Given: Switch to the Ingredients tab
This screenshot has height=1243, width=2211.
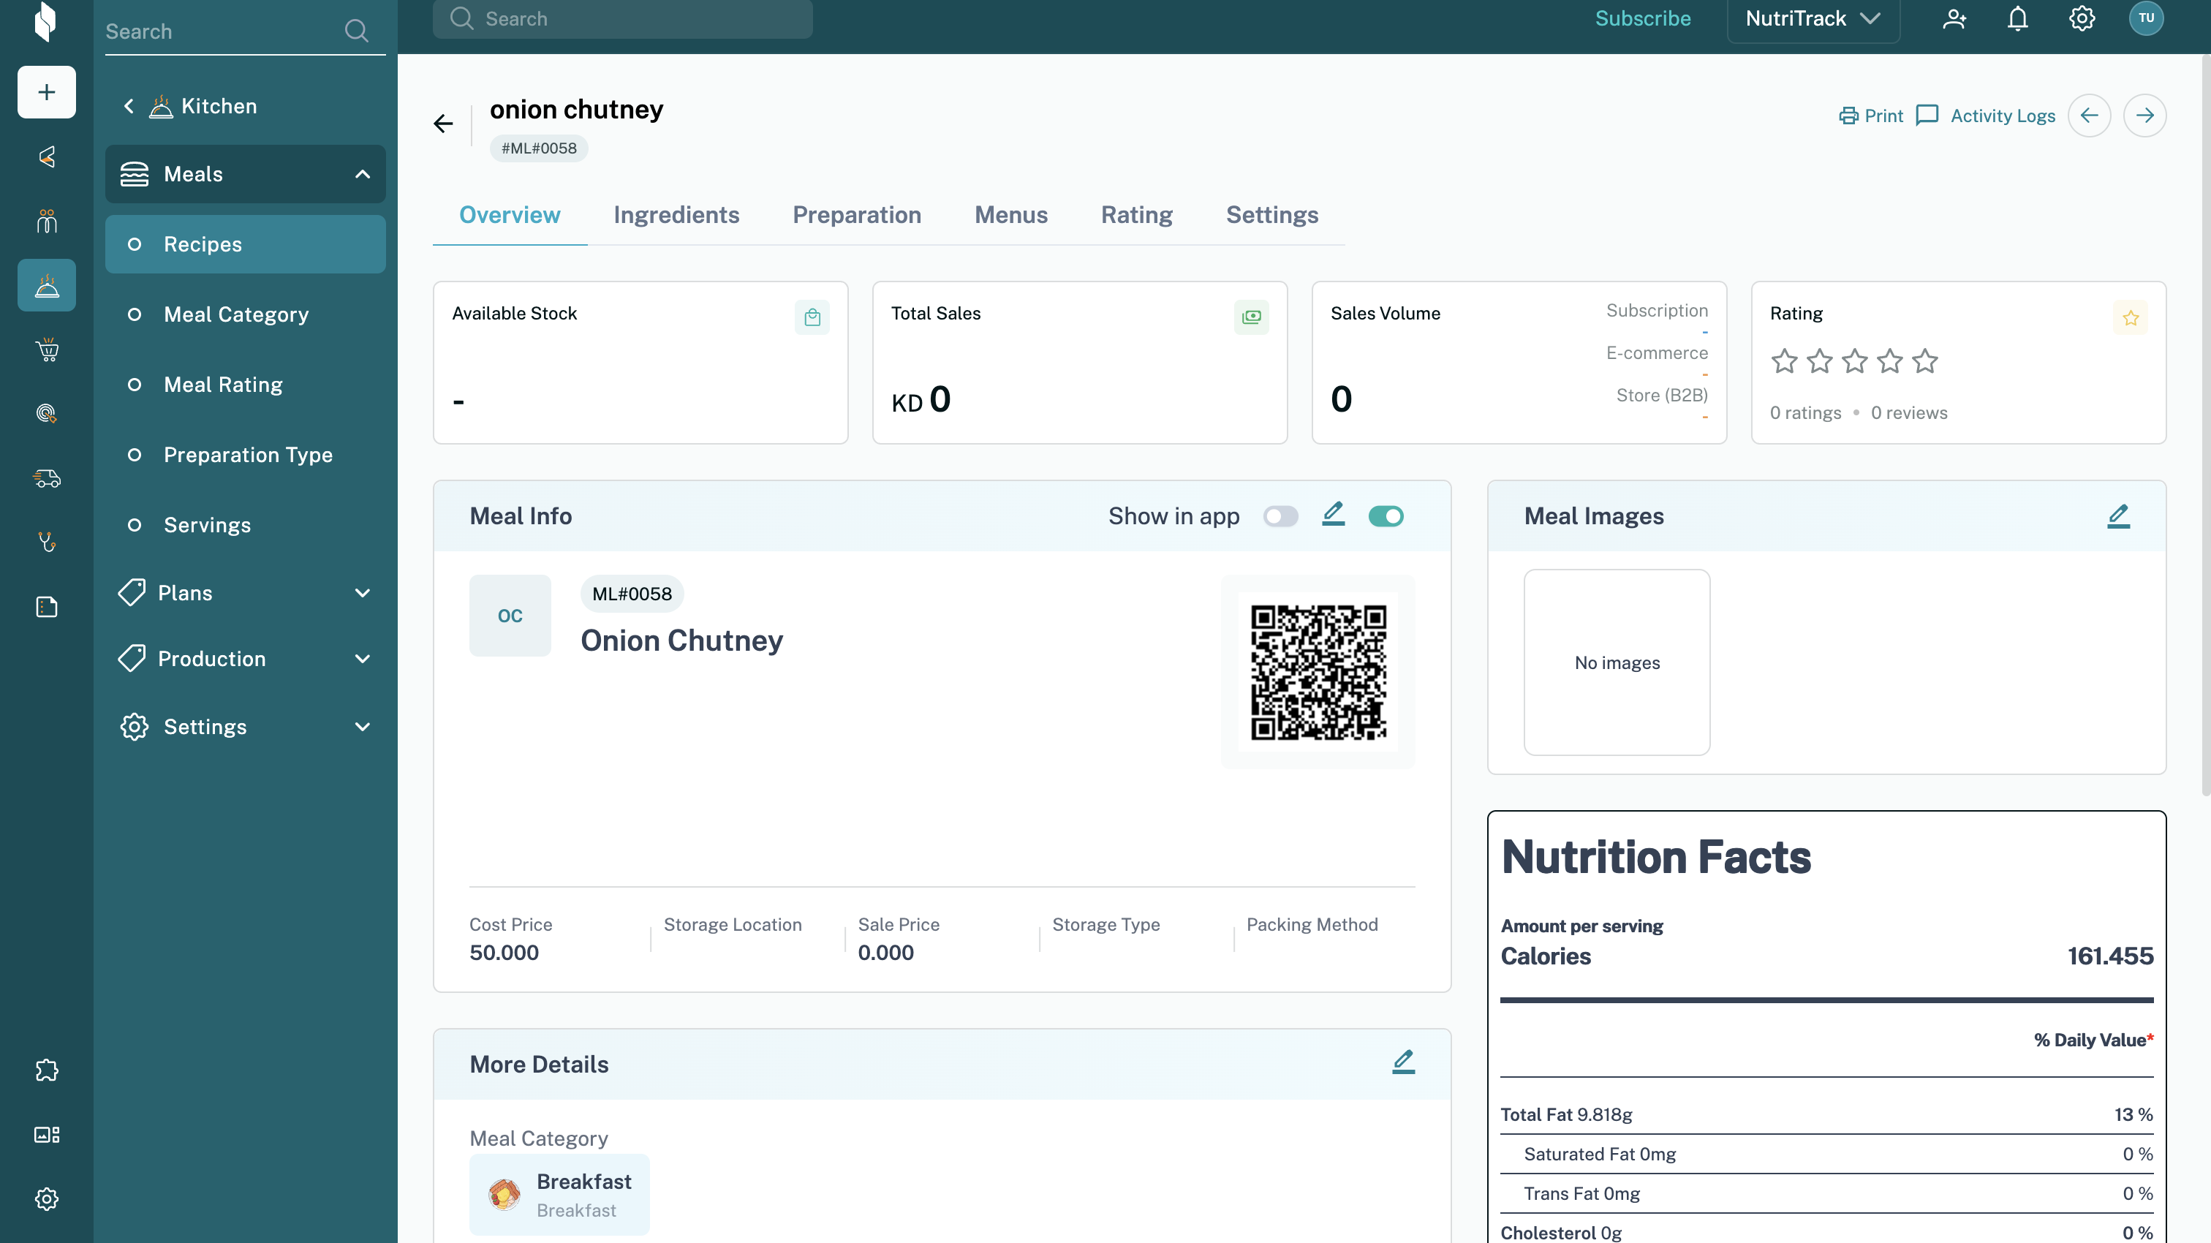Looking at the screenshot, I should (676, 215).
